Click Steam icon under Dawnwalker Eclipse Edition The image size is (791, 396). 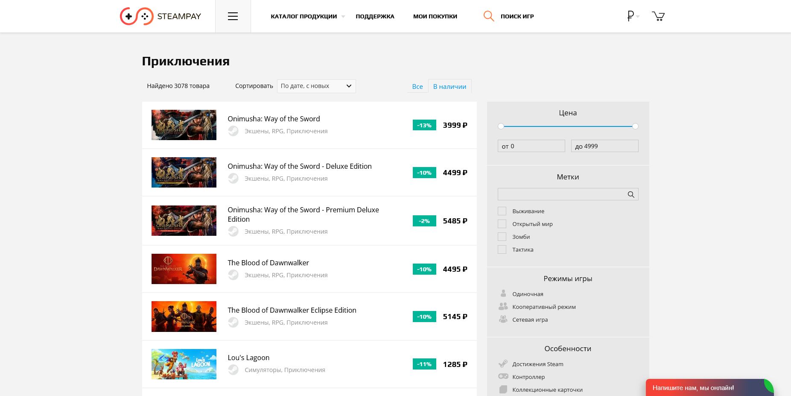tap(233, 322)
